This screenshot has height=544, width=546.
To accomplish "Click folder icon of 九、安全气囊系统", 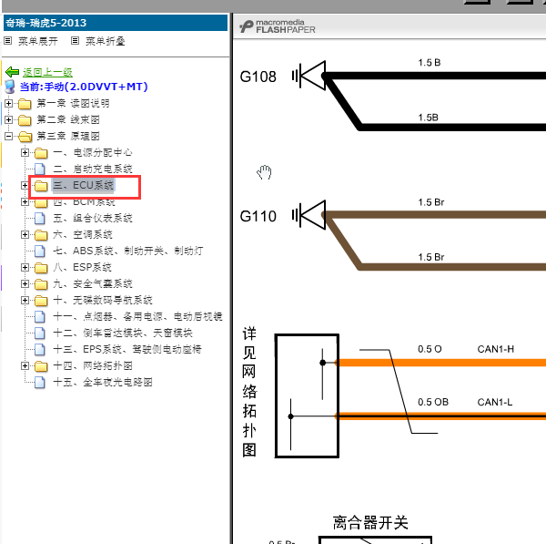I will [41, 284].
